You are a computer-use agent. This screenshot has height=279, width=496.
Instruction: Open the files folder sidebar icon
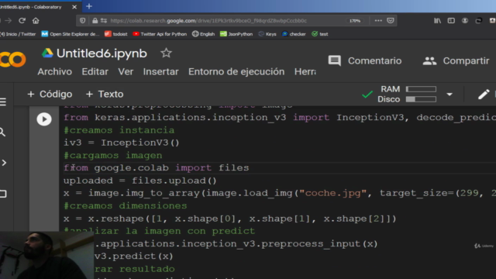(x=3, y=194)
